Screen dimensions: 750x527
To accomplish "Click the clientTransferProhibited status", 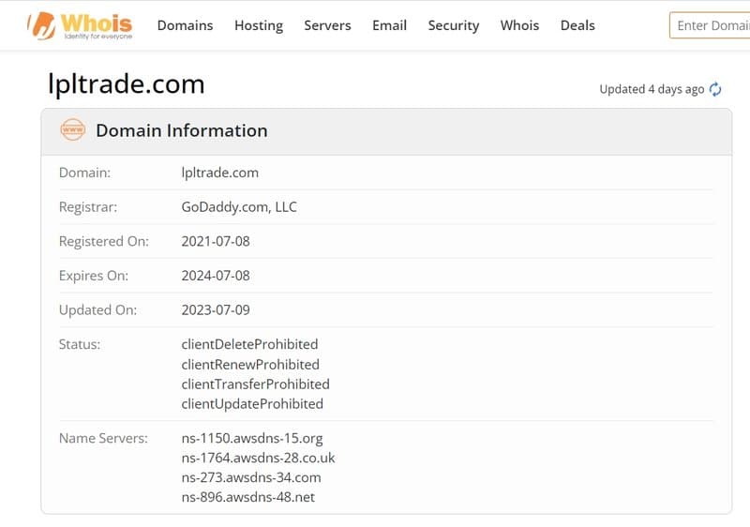I will coord(255,384).
